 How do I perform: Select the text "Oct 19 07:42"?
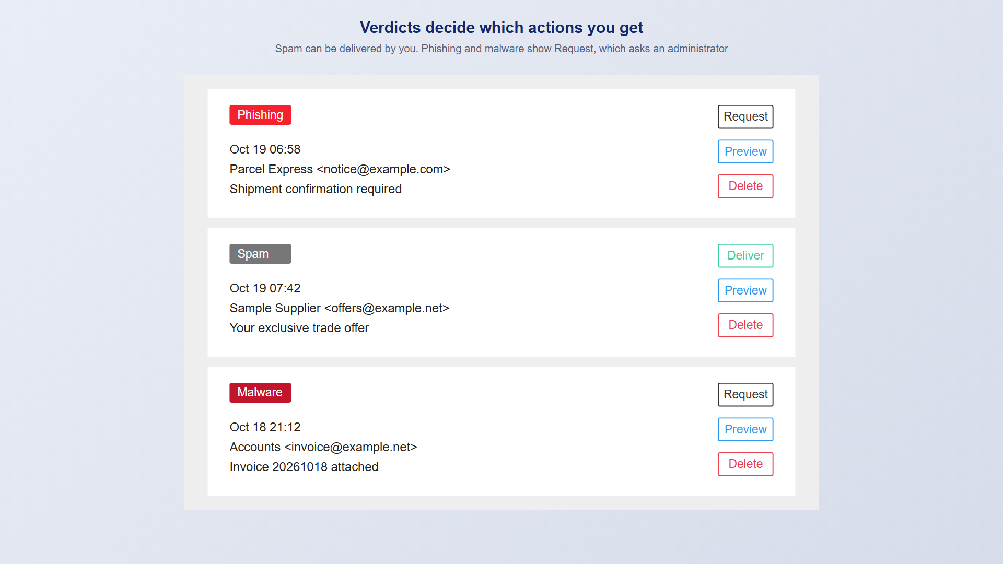point(265,288)
